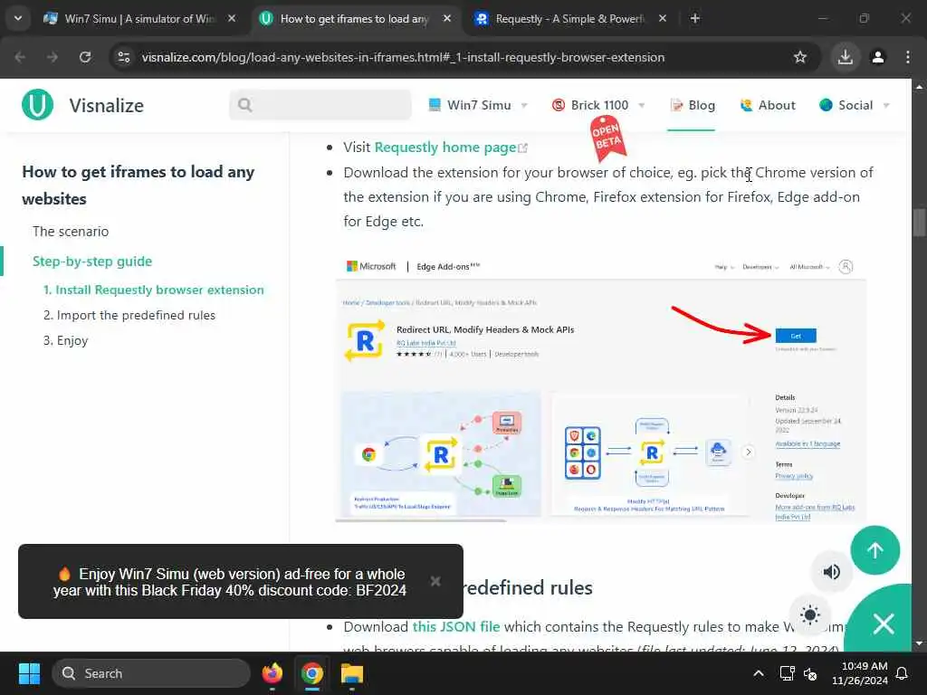Jump to Import the predefined rules
This screenshot has height=695, width=927.
129,315
